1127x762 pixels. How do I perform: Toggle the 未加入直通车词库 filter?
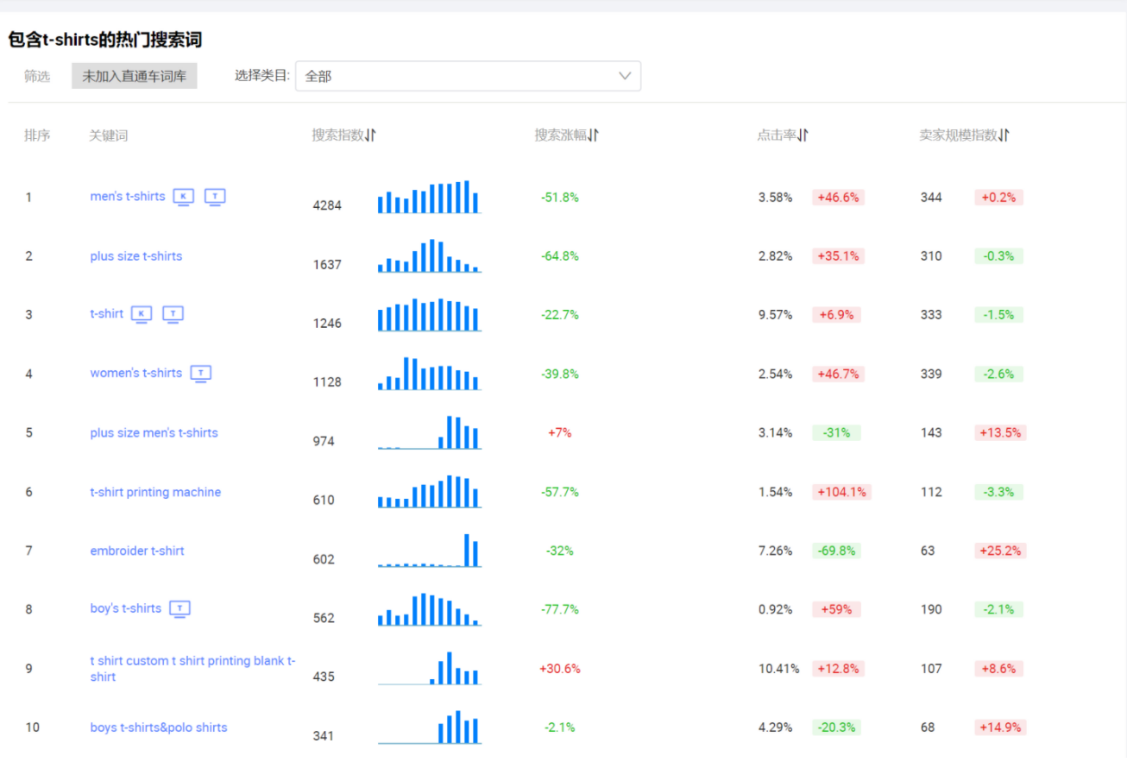[x=135, y=76]
